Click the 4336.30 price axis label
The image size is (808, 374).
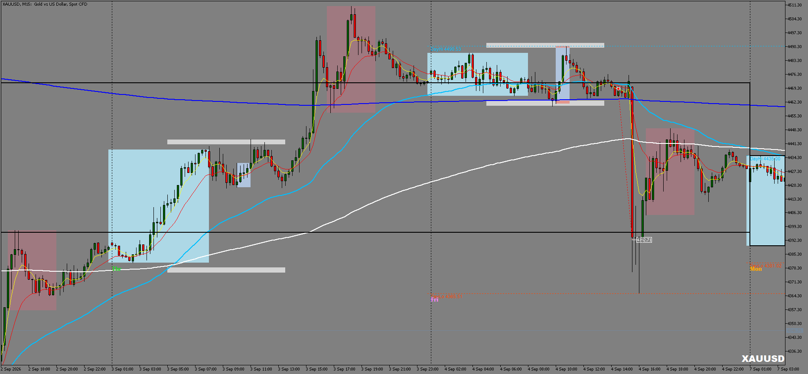pyautogui.click(x=795, y=351)
